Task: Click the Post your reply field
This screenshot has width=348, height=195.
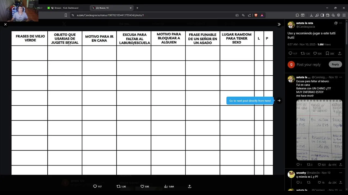Action: point(309,64)
